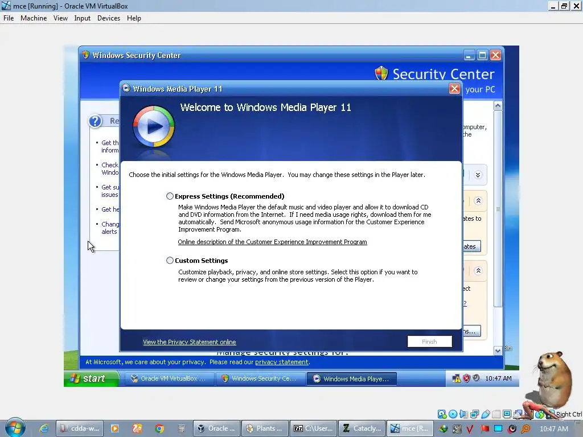
Task: Click the third XP tray icon beside clock
Action: tap(476, 378)
